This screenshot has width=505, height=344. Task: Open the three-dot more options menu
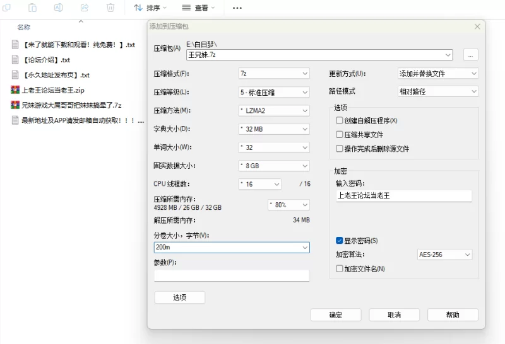(x=237, y=8)
